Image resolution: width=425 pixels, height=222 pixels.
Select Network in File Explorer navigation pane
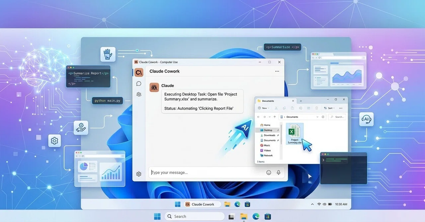[266, 155]
